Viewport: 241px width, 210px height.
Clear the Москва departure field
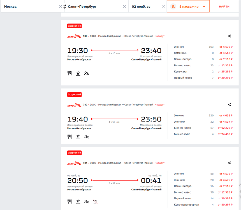(x=61, y=6)
